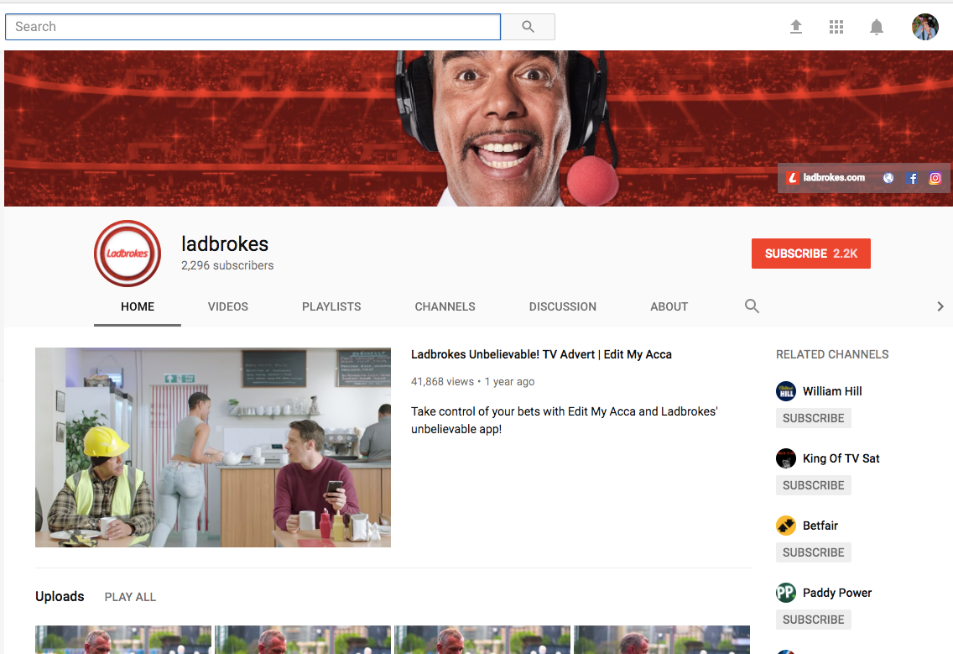The width and height of the screenshot is (953, 654).
Task: Open the ABOUT tab
Action: (x=669, y=306)
